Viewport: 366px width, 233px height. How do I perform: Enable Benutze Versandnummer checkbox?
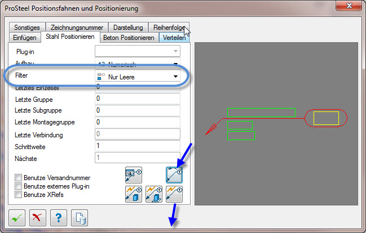(x=18, y=178)
